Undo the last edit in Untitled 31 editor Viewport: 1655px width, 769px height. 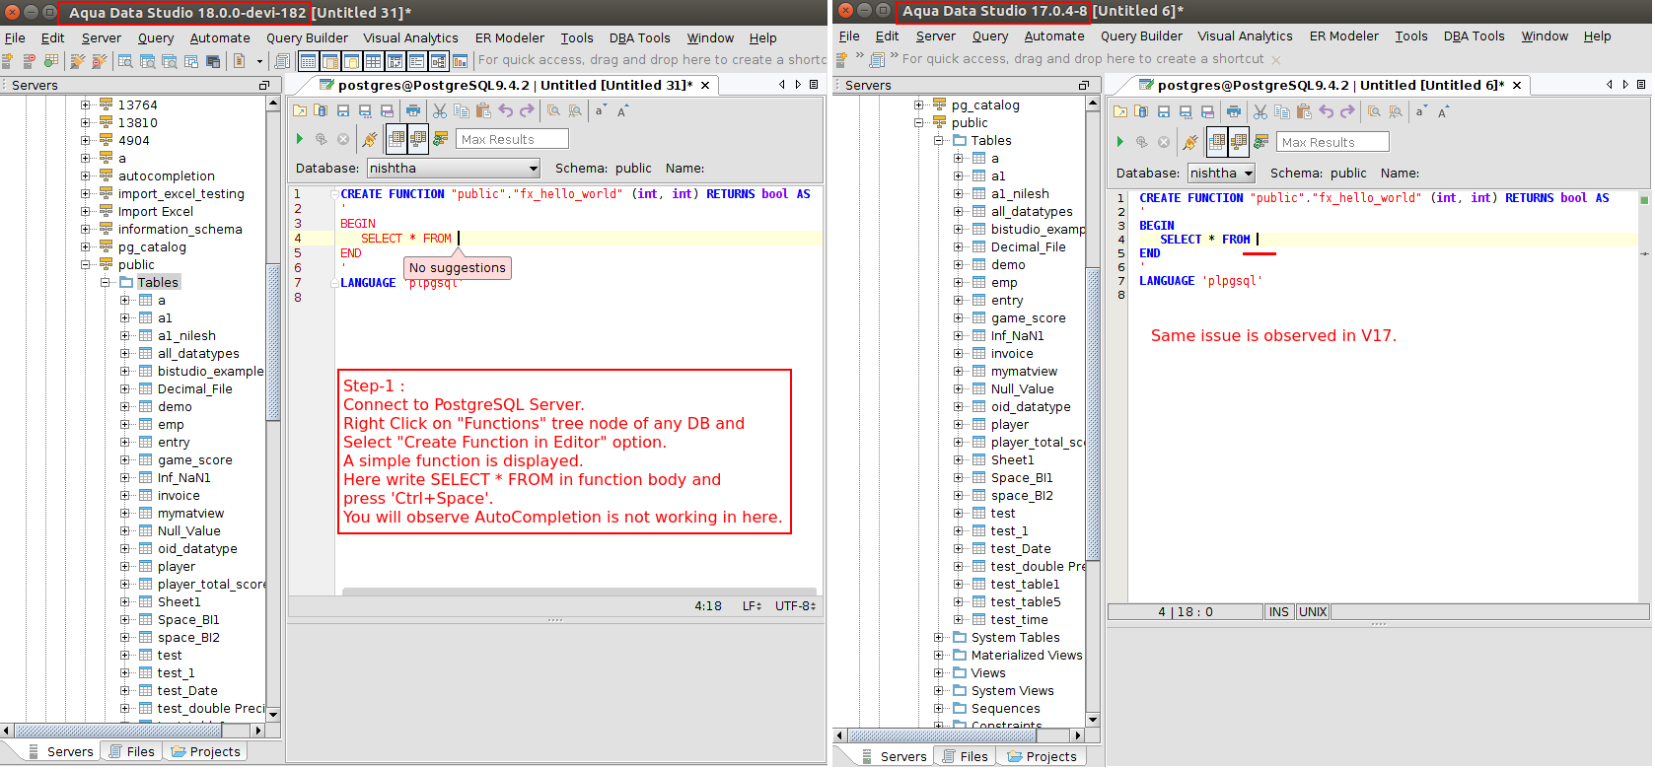point(506,111)
